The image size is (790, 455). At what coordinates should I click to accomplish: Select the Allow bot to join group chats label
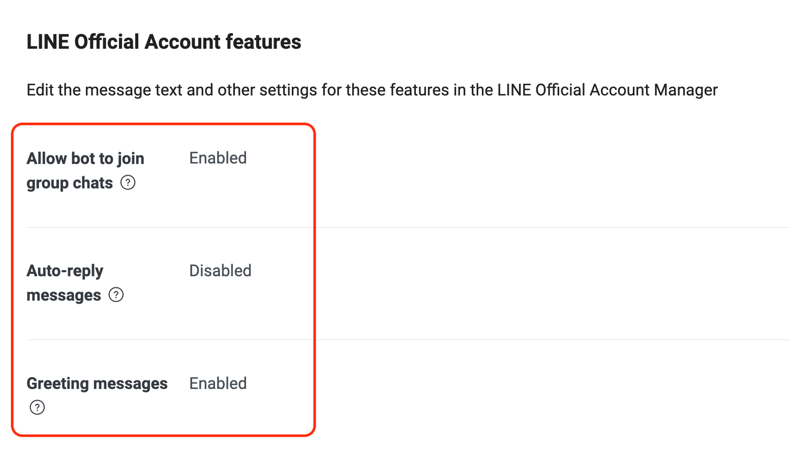pos(85,170)
